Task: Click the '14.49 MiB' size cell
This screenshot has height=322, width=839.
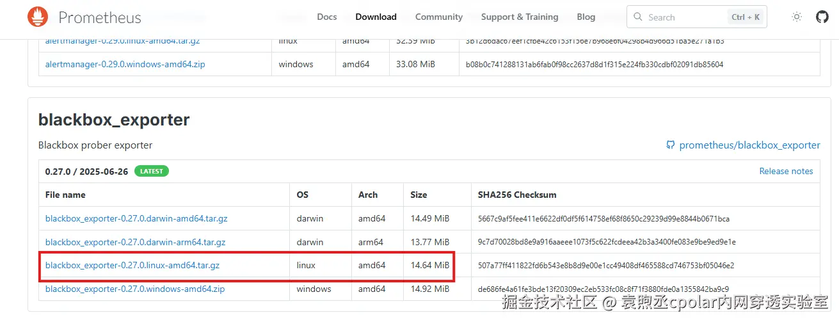Action: tap(430, 218)
